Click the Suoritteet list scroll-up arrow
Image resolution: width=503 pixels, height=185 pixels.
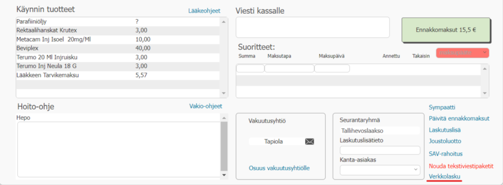coord(485,69)
